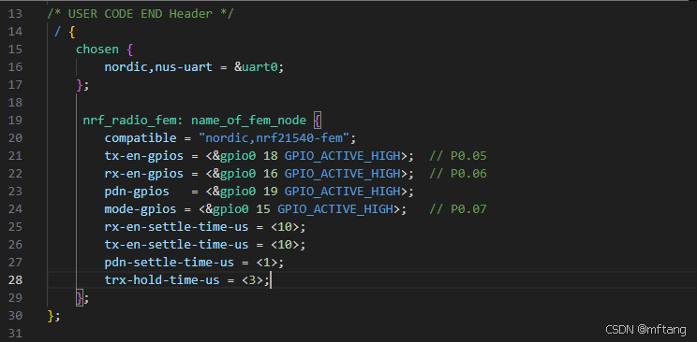
Task: Click the 'mode-gpios' property
Action: (x=141, y=209)
